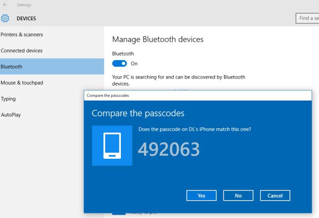Open Mouse & touchpad settings
The height and width of the screenshot is (218, 319).
(x=52, y=83)
